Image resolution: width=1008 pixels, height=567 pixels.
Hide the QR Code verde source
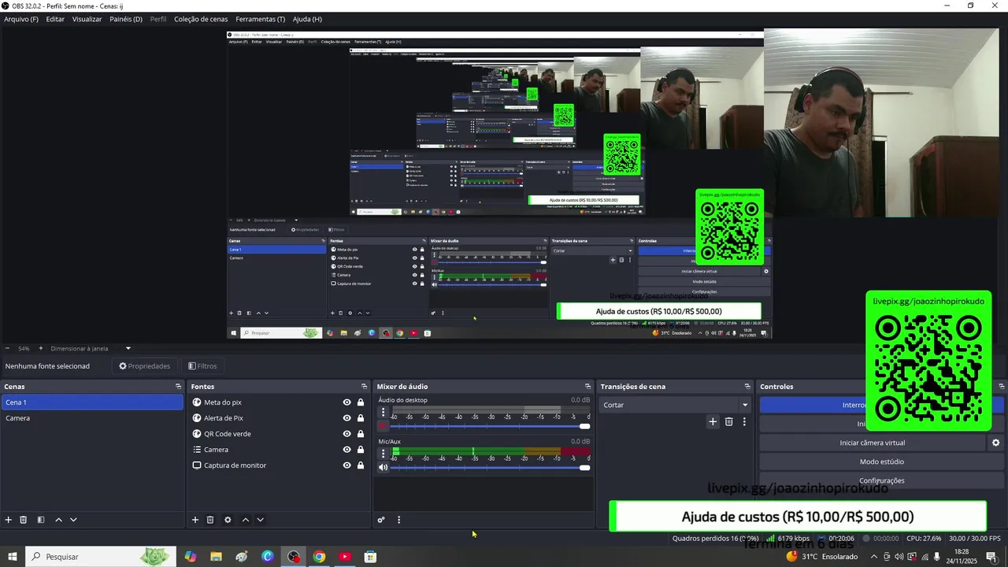pos(346,434)
